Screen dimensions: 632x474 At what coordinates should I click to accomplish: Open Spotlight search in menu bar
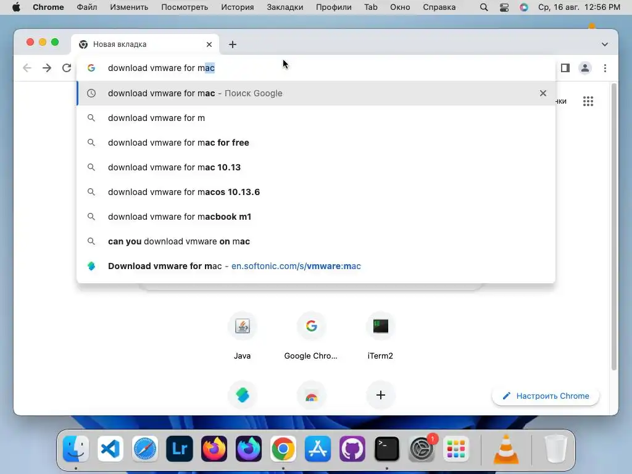tap(484, 7)
